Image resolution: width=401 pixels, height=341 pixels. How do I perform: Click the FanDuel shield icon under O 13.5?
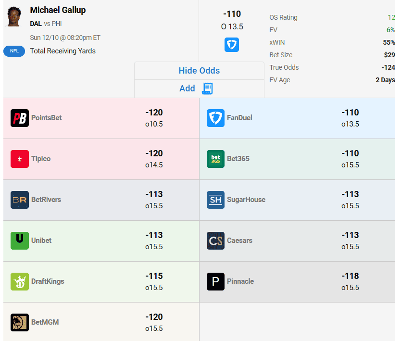coord(232,45)
